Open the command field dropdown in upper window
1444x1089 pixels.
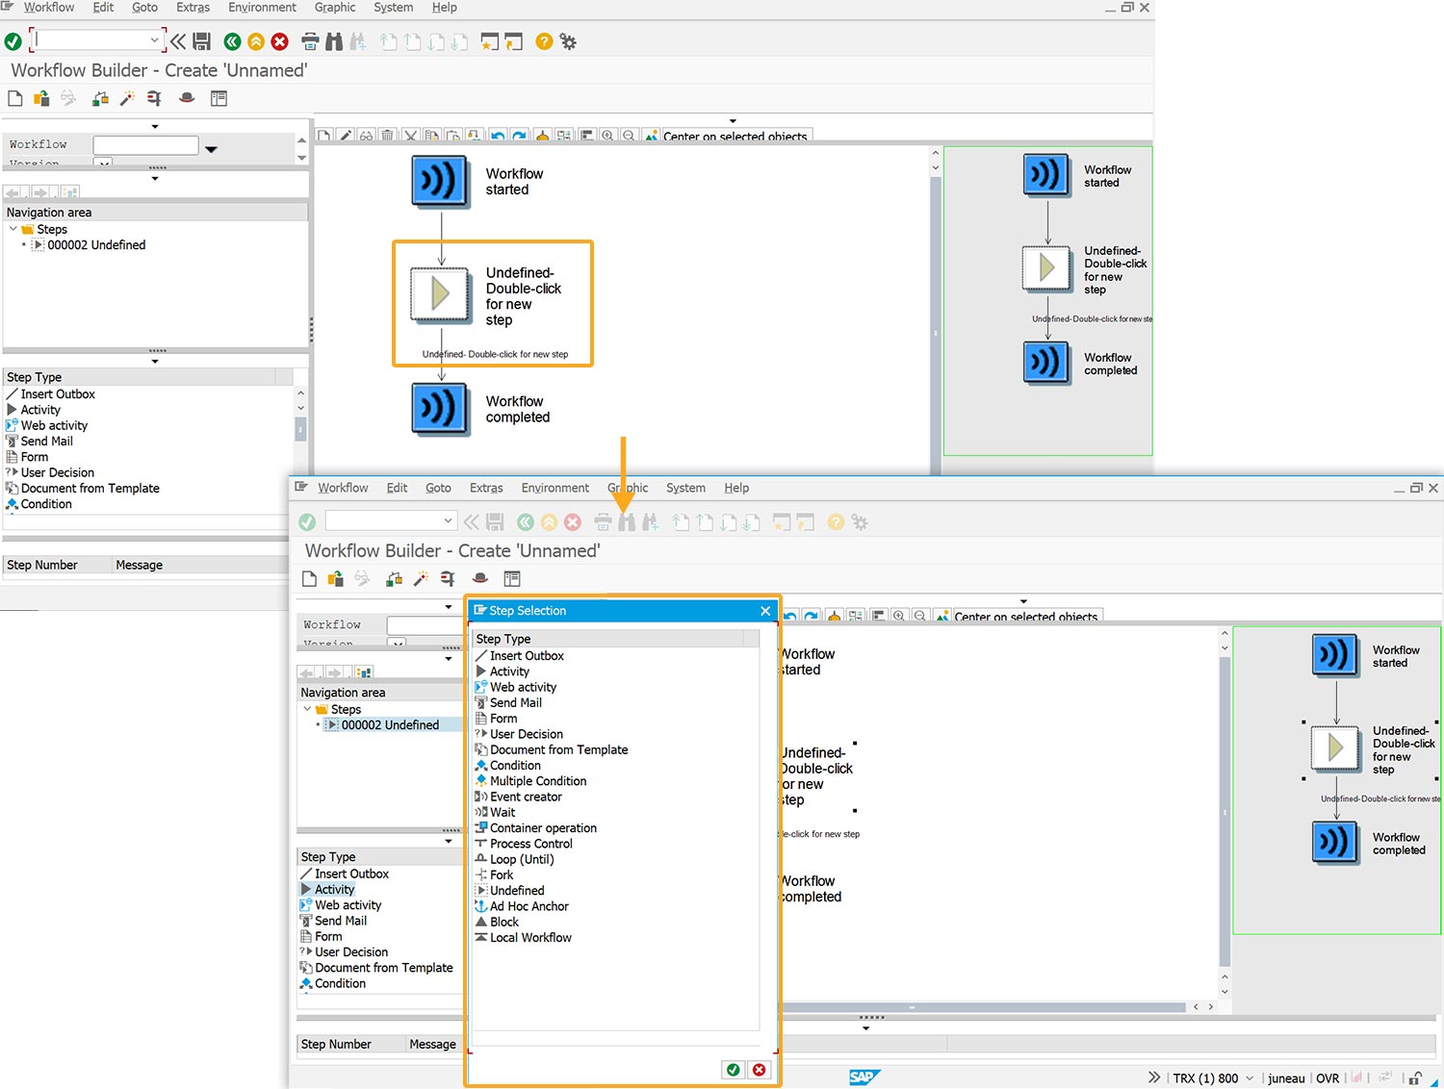pyautogui.click(x=154, y=40)
